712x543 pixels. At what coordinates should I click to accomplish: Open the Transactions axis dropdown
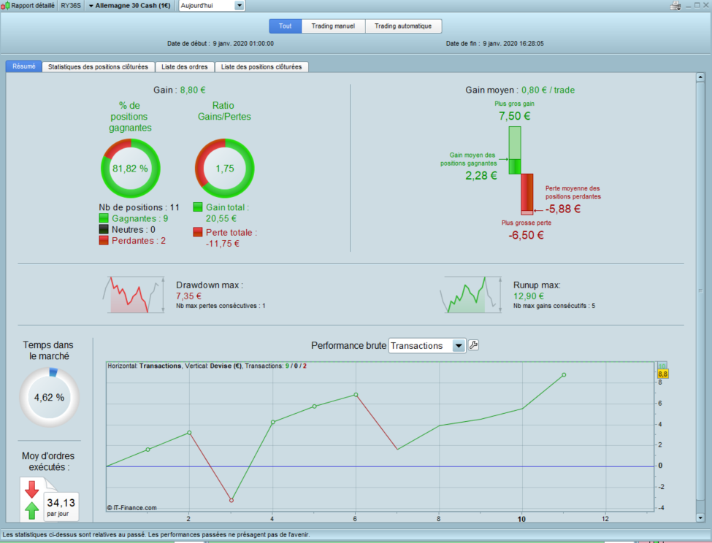427,346
